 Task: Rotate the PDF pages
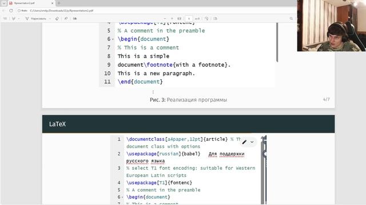(206, 19)
